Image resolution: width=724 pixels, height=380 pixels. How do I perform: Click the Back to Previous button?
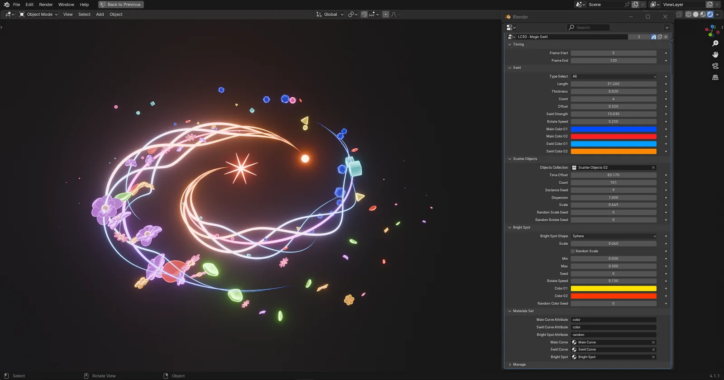pyautogui.click(x=121, y=5)
